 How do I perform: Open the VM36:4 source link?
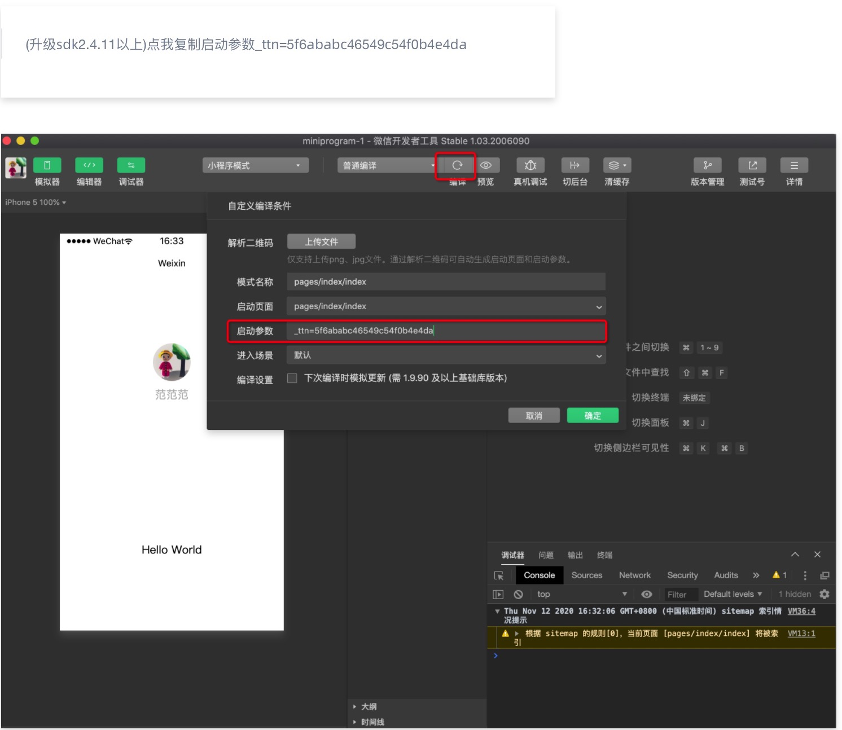(801, 611)
